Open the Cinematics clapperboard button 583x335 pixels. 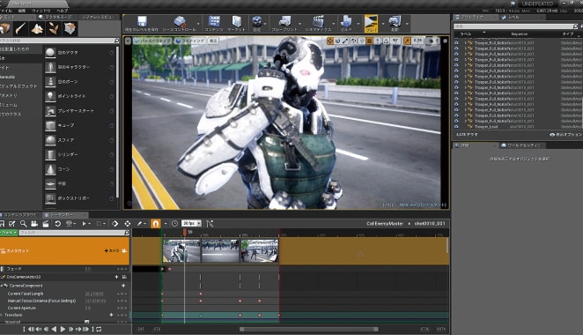pos(318,23)
